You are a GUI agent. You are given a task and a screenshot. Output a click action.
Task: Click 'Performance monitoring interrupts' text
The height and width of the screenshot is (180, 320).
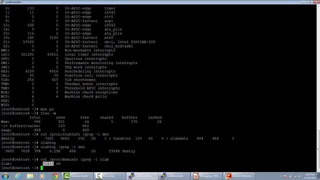pos(101,63)
